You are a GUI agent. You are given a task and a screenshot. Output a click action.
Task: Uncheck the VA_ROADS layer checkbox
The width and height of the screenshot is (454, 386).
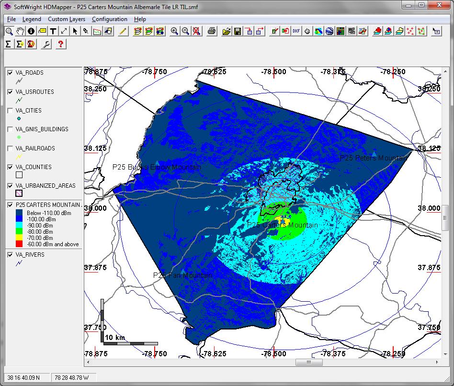coord(10,73)
